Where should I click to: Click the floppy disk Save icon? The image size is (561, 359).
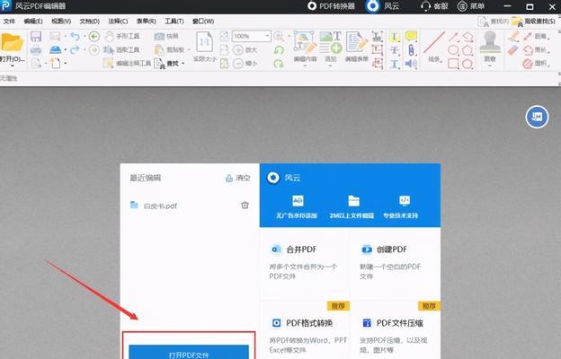click(x=36, y=36)
